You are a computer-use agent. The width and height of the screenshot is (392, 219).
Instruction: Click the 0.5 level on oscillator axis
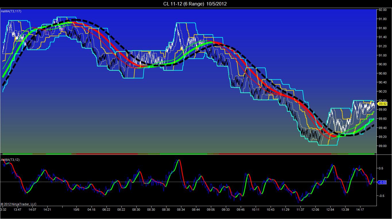click(381, 168)
